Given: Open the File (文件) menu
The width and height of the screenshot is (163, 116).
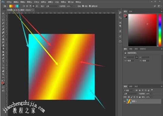Looking at the screenshot, I should pos(9,2).
